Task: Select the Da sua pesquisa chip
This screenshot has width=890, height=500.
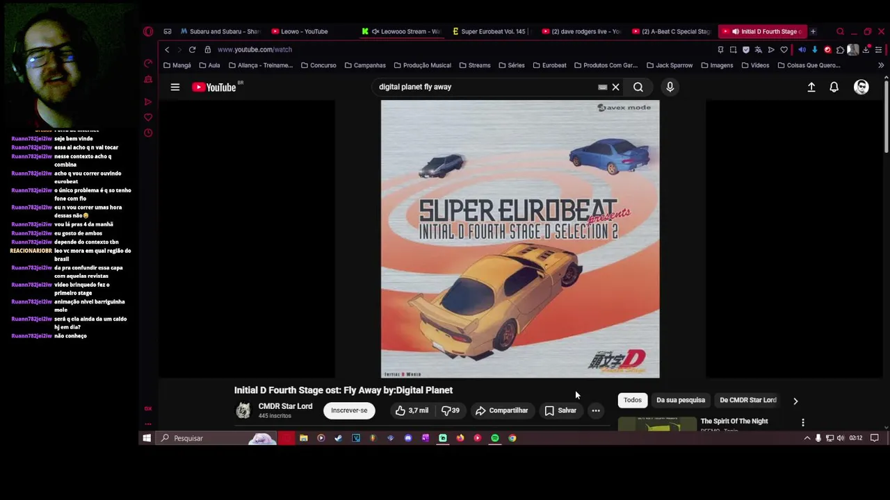Action: point(681,400)
